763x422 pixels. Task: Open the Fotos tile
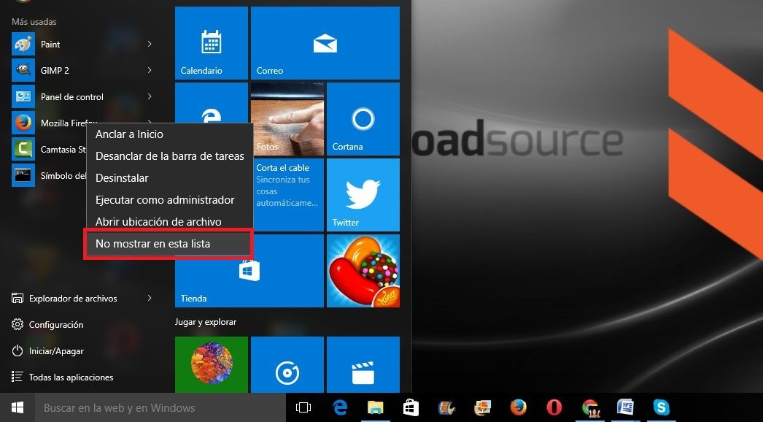pyautogui.click(x=287, y=119)
